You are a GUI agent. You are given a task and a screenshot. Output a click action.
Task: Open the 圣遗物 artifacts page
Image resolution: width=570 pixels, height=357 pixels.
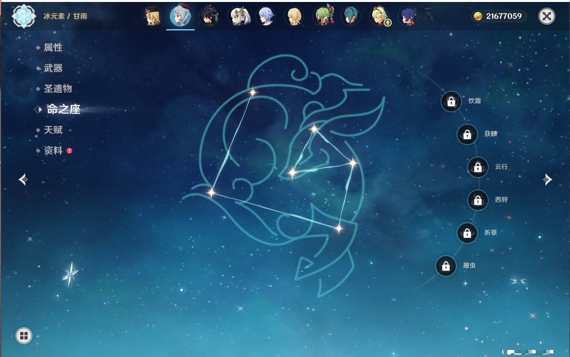click(58, 89)
